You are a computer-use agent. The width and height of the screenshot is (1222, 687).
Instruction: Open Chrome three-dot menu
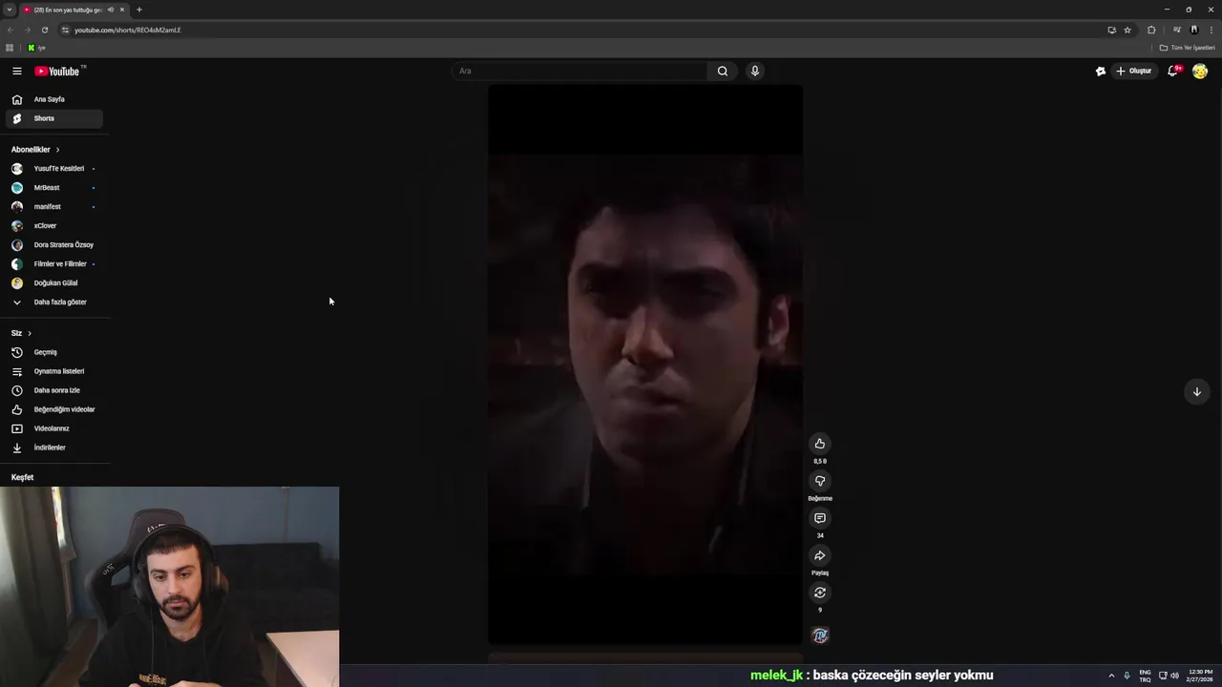point(1211,30)
